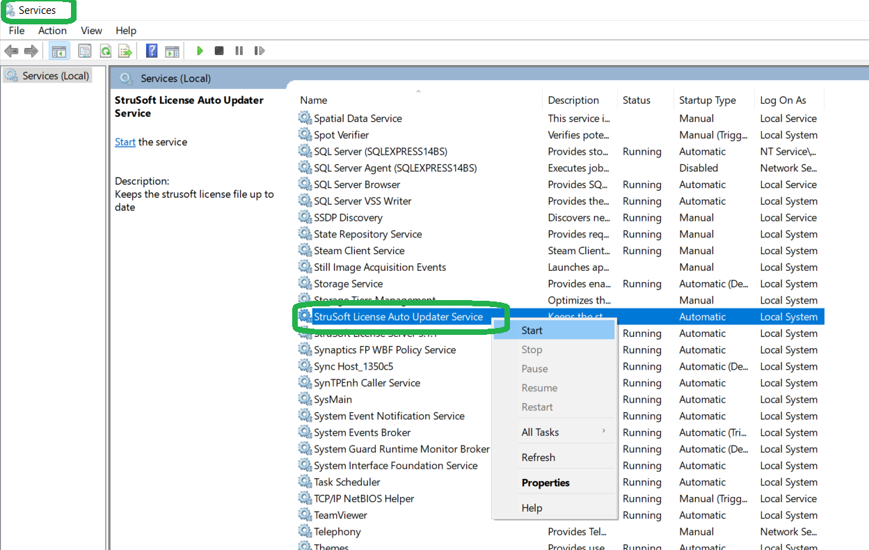The width and height of the screenshot is (869, 550).
Task: Click NT Service\ log on value
Action: click(x=788, y=151)
